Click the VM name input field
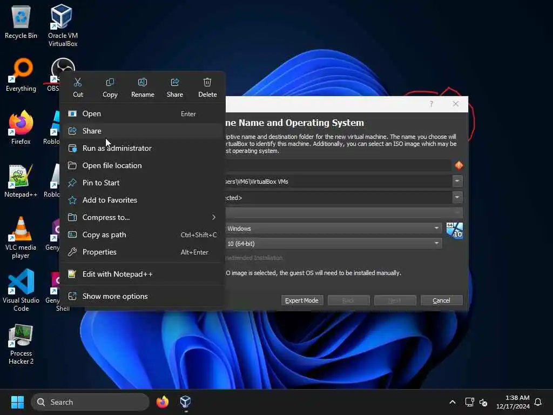553x415 pixels. [x=338, y=165]
